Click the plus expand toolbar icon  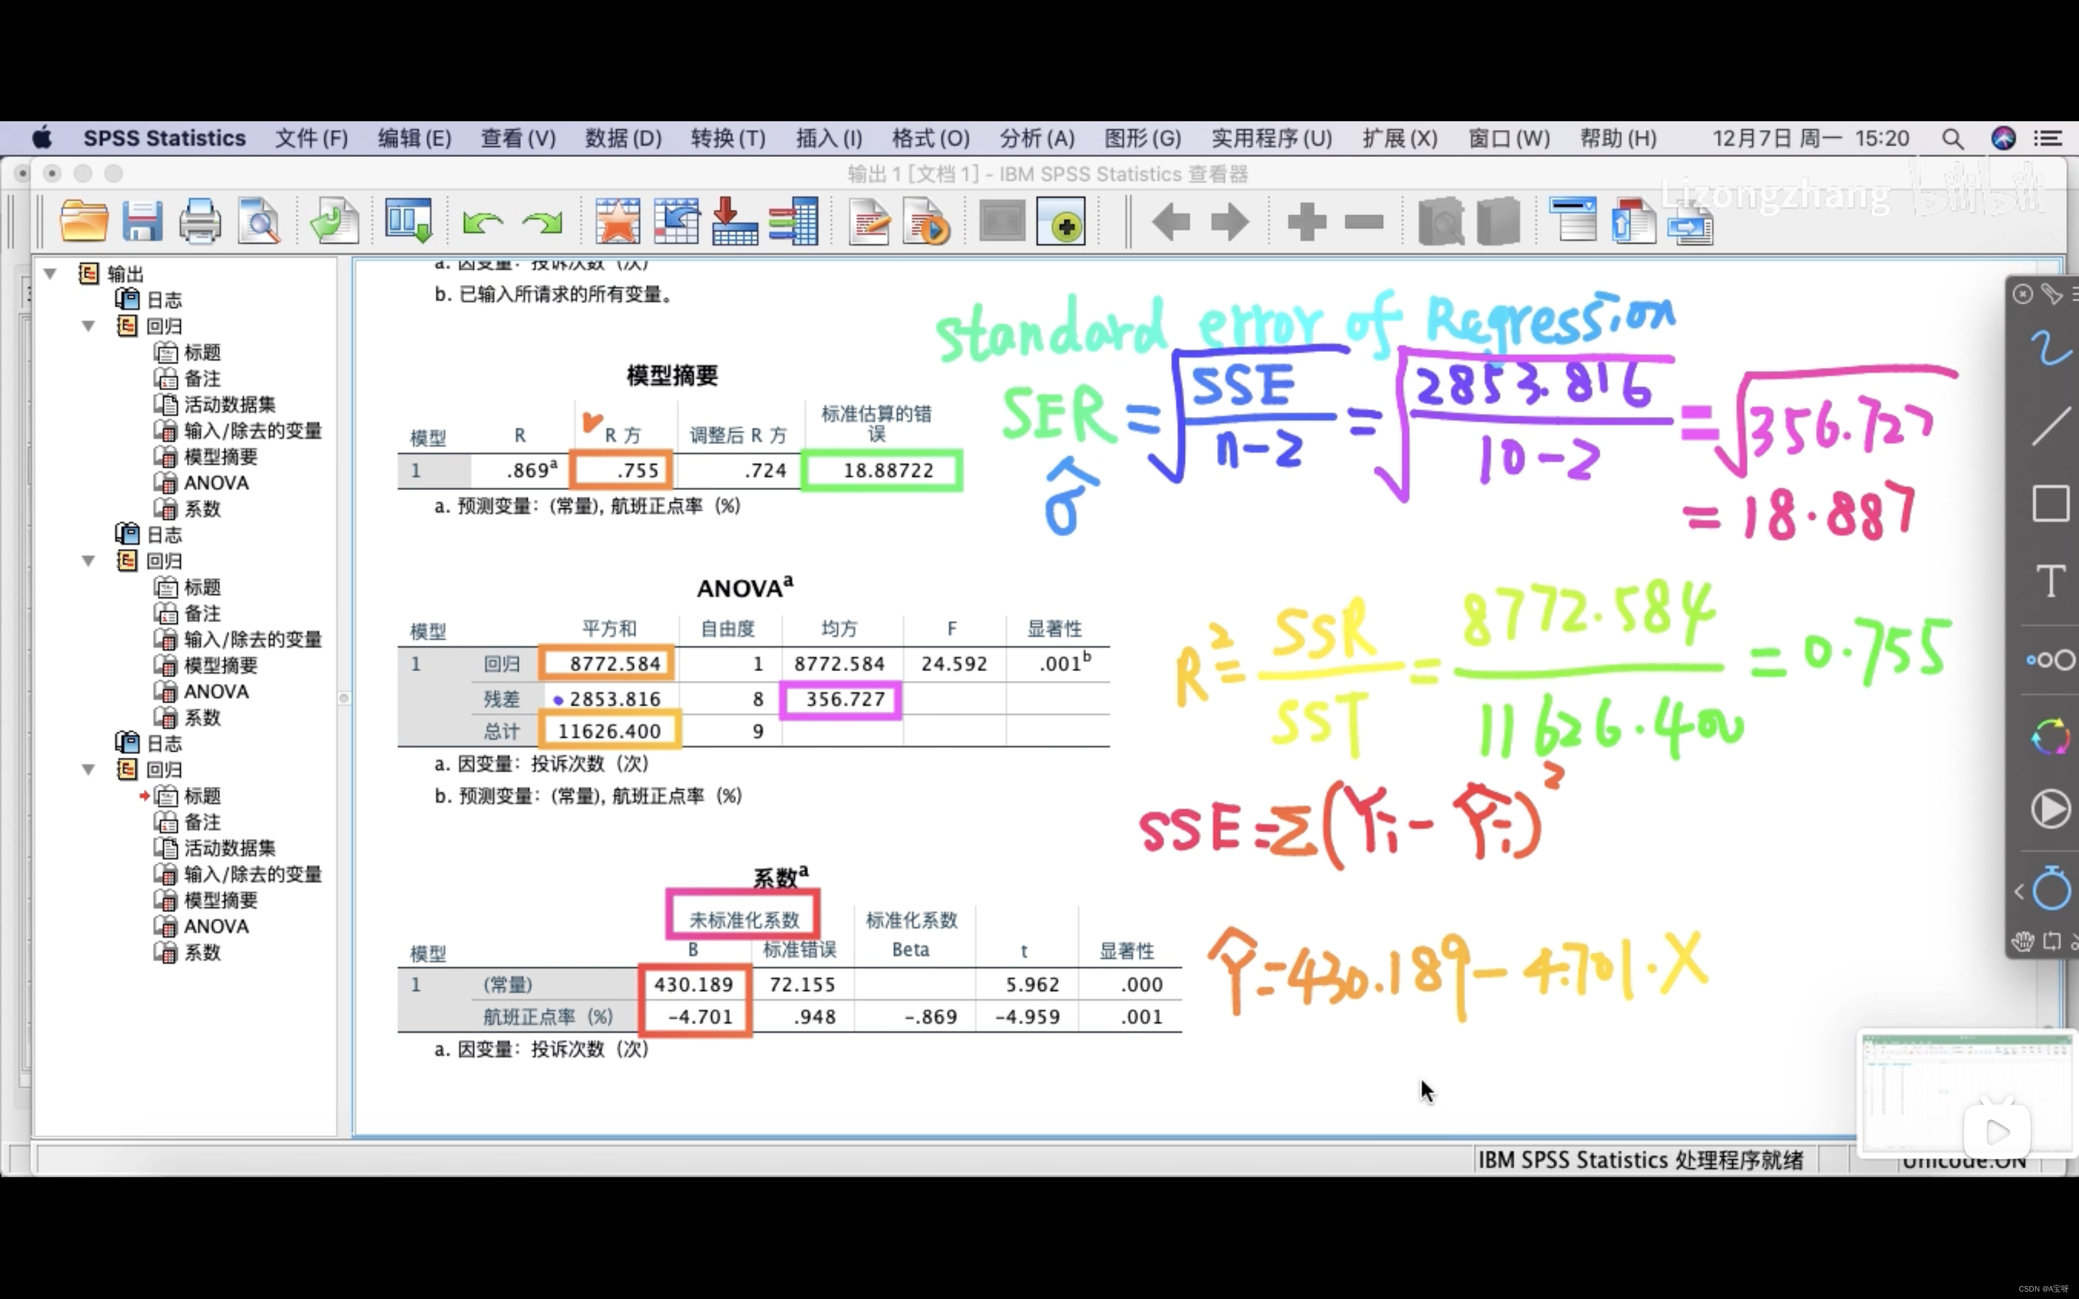point(1307,221)
